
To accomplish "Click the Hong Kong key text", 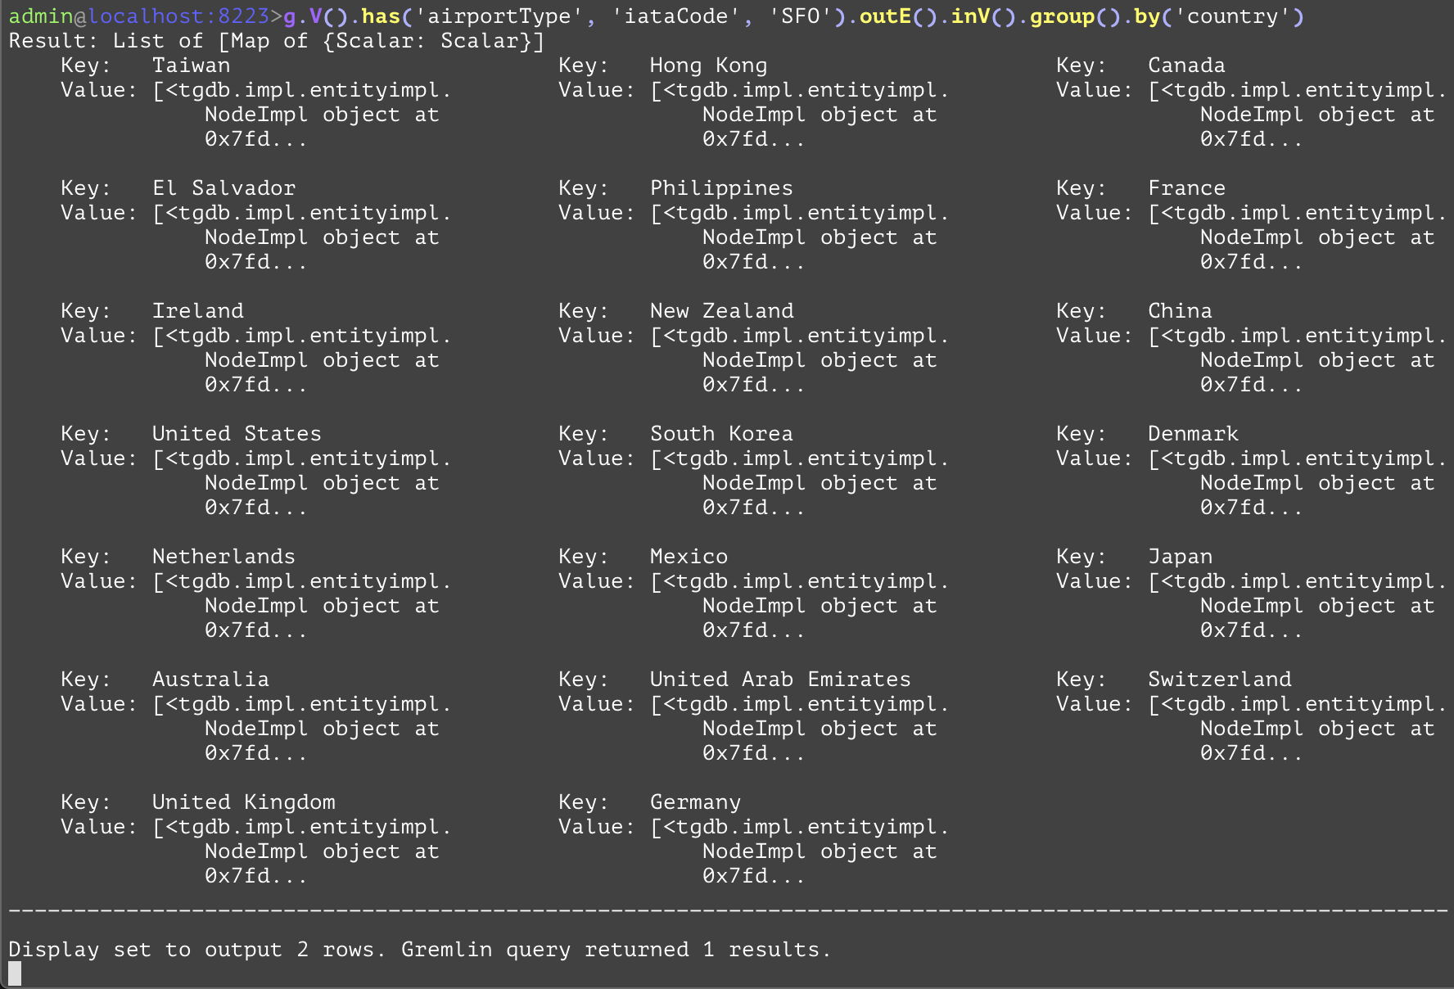I will pyautogui.click(x=708, y=65).
